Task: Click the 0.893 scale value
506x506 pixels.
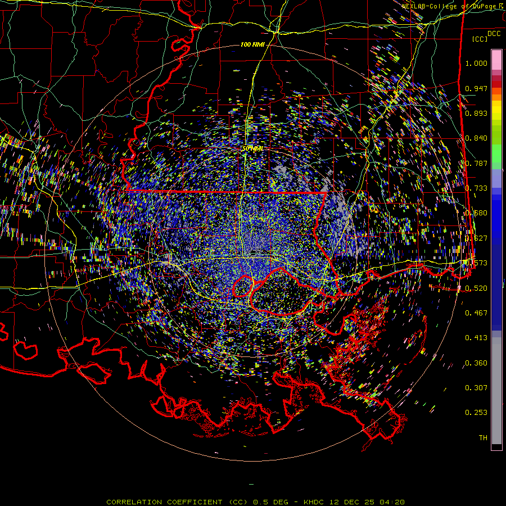Action: [476, 113]
